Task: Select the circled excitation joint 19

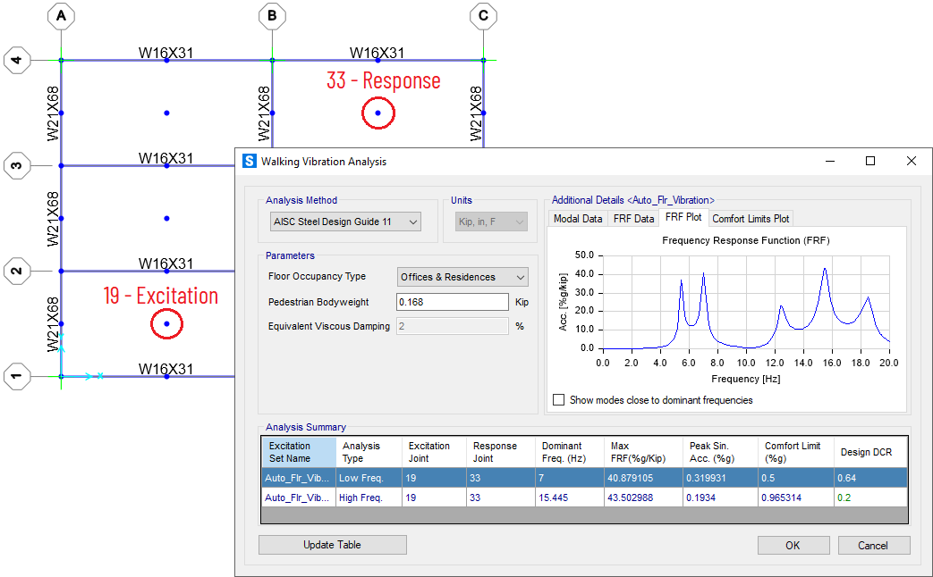Action: [166, 324]
